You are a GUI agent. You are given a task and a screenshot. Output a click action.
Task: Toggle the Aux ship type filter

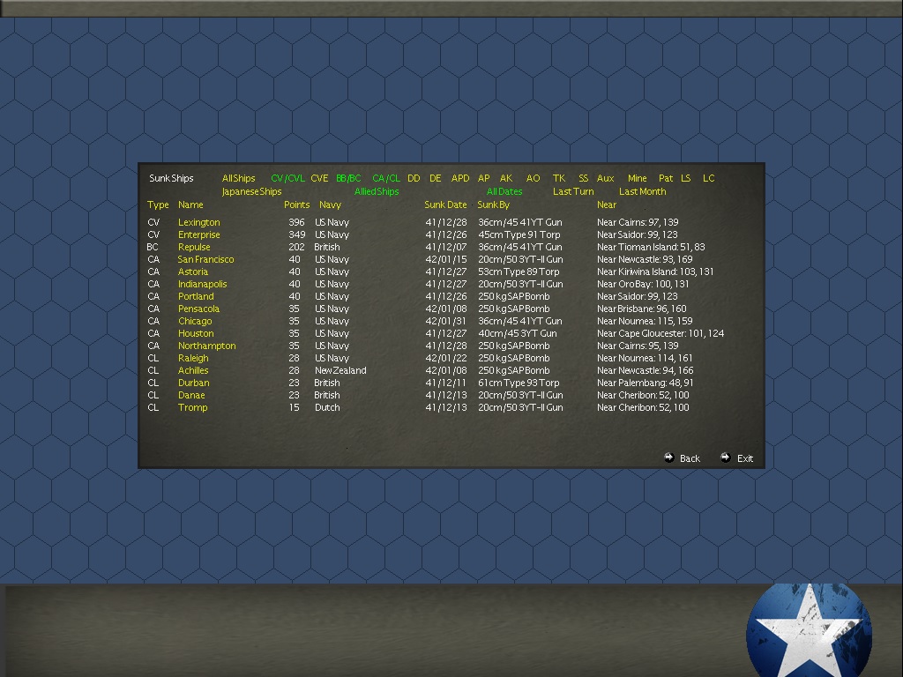tap(605, 178)
